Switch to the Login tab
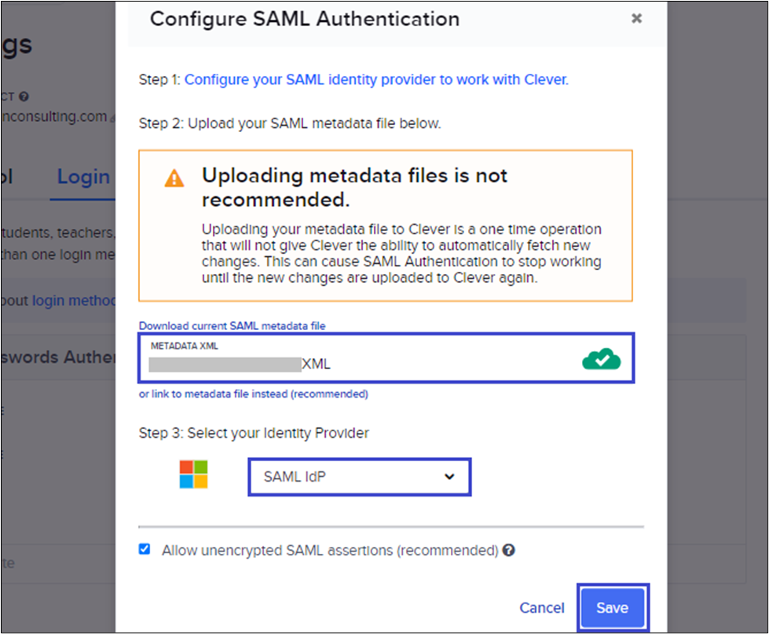The image size is (769, 634). 83,177
